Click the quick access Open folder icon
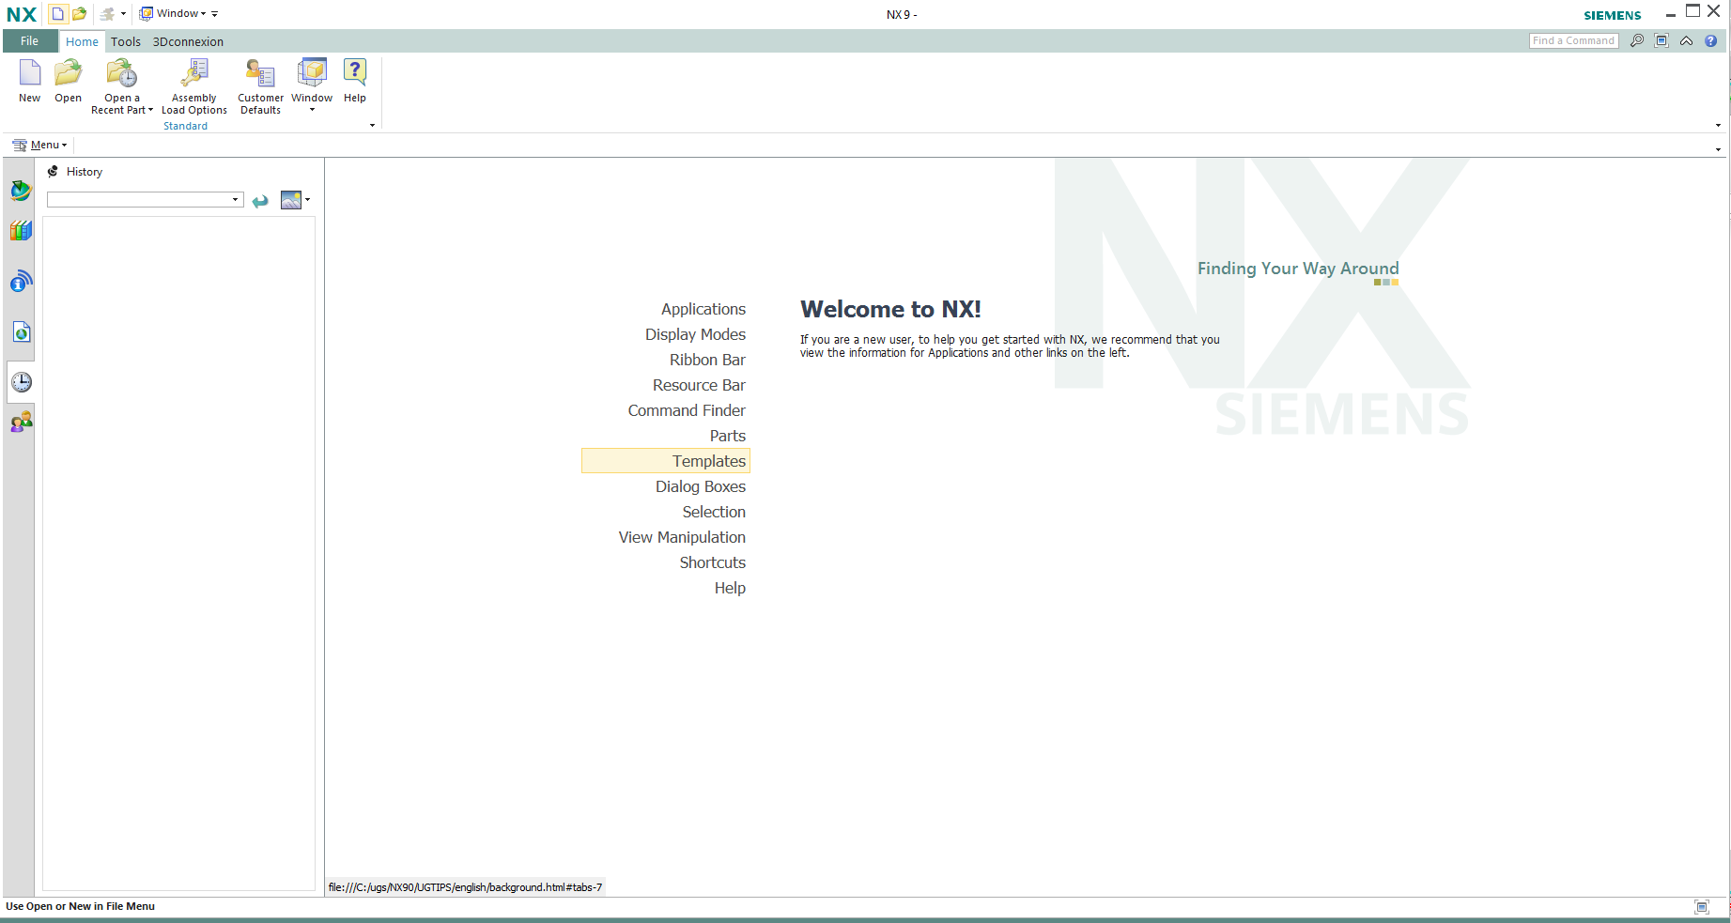1731x923 pixels. tap(80, 14)
